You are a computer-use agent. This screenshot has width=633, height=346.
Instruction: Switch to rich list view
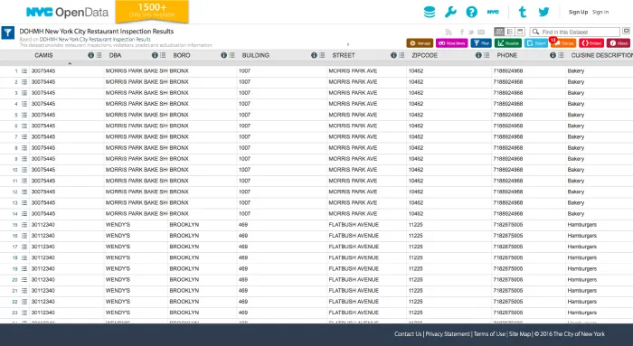click(x=510, y=32)
